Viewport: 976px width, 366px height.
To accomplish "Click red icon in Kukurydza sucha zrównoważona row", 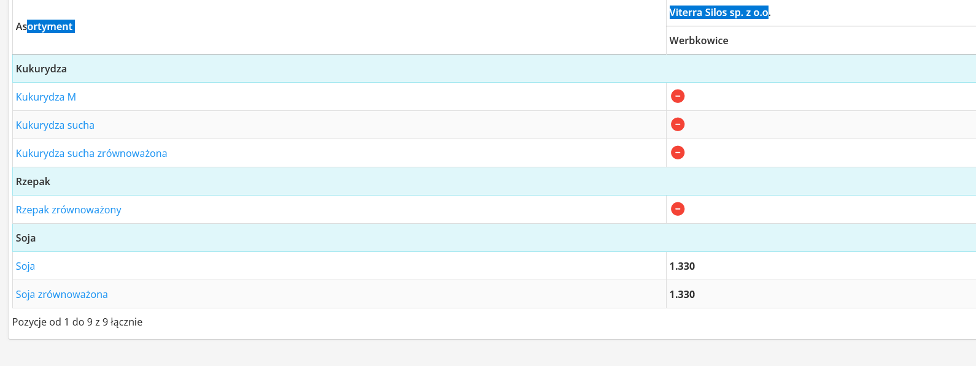I will [678, 153].
